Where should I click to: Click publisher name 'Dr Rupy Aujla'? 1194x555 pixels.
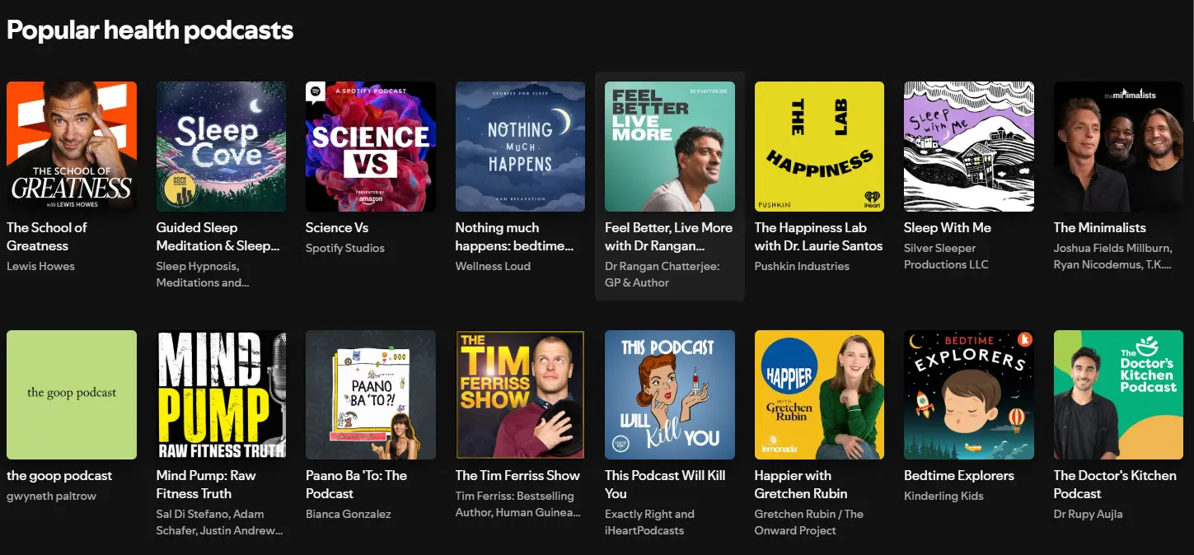coord(1088,514)
